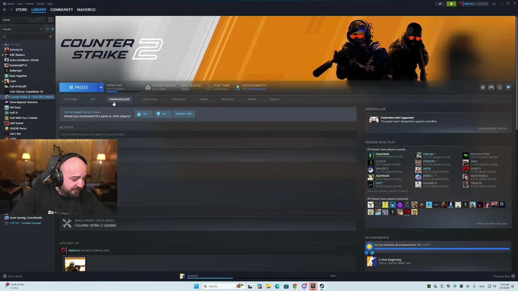
Task: Open Discord from the taskbar
Action: [x=304, y=286]
